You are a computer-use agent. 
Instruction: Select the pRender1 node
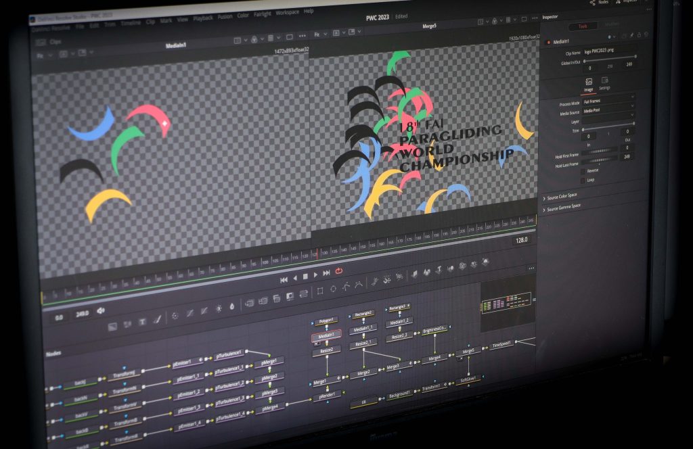(327, 396)
